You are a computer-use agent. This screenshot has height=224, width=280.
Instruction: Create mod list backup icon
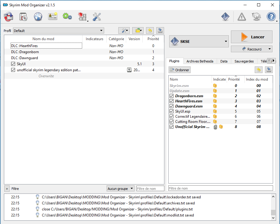(x=160, y=30)
